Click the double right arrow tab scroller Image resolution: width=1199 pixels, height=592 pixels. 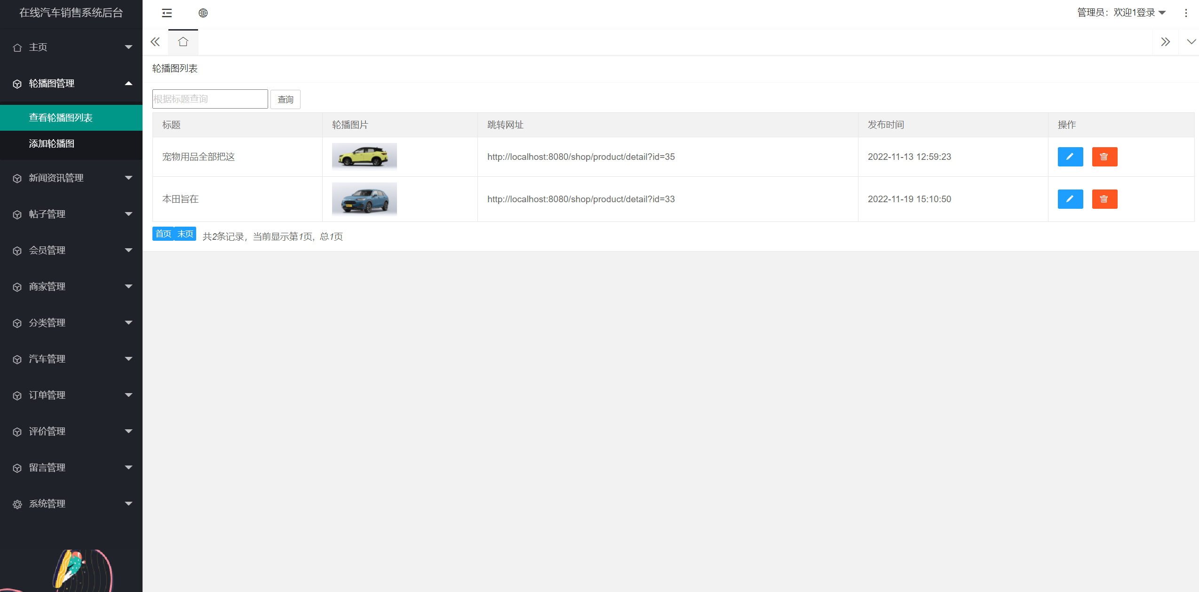tap(1165, 42)
